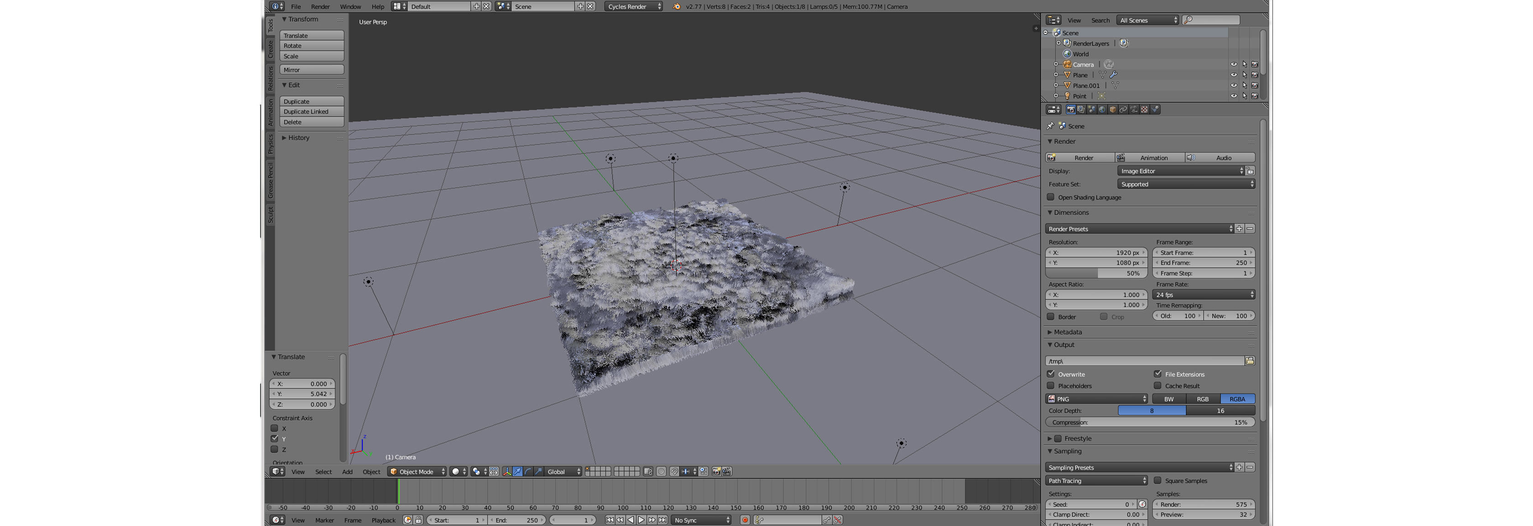Enable the Placeholders checkbox
The width and height of the screenshot is (1533, 526).
pyautogui.click(x=1051, y=386)
